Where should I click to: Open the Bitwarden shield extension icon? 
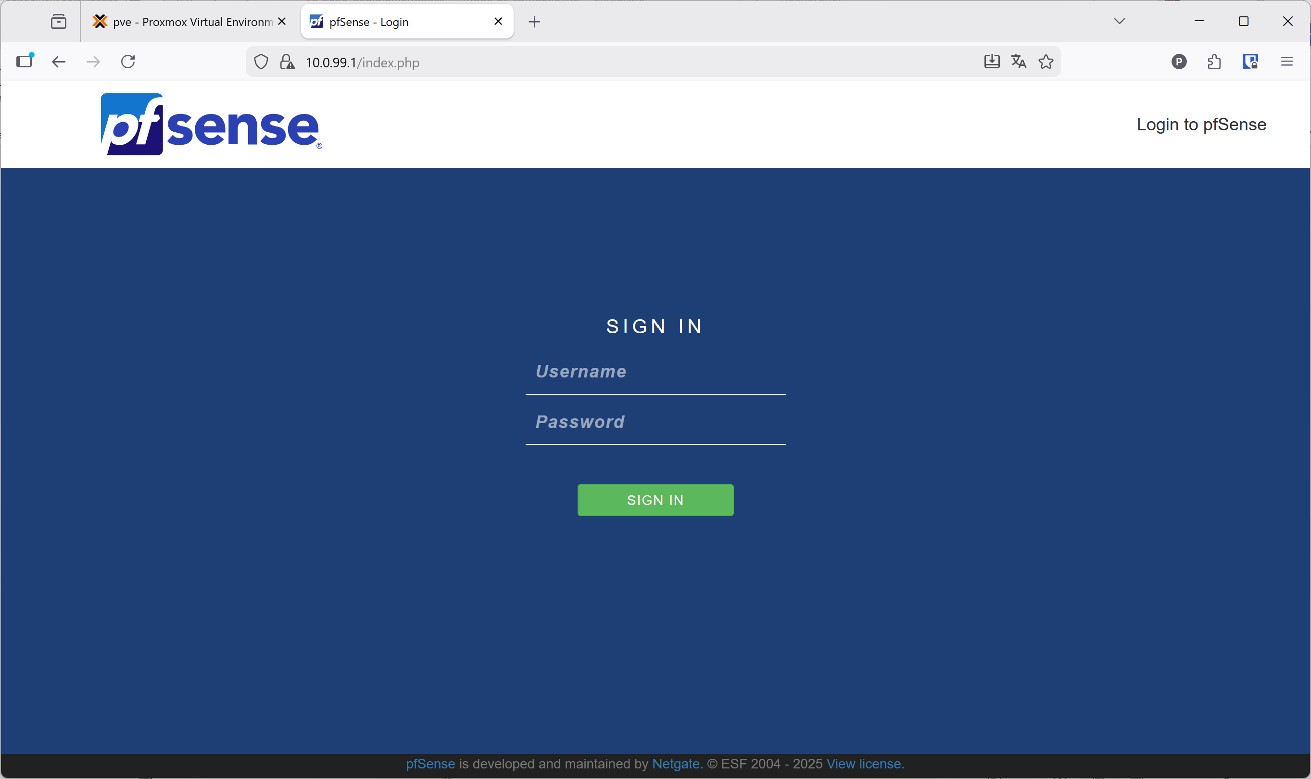(x=1250, y=62)
